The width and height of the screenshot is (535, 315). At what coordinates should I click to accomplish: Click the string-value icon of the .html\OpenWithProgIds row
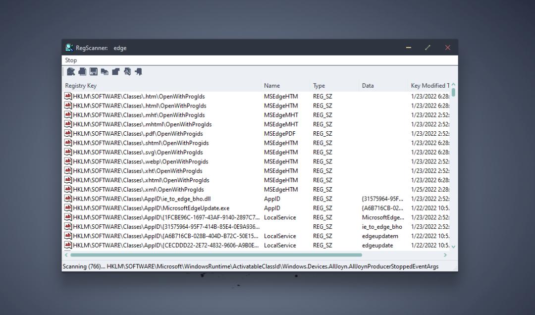(x=68, y=105)
